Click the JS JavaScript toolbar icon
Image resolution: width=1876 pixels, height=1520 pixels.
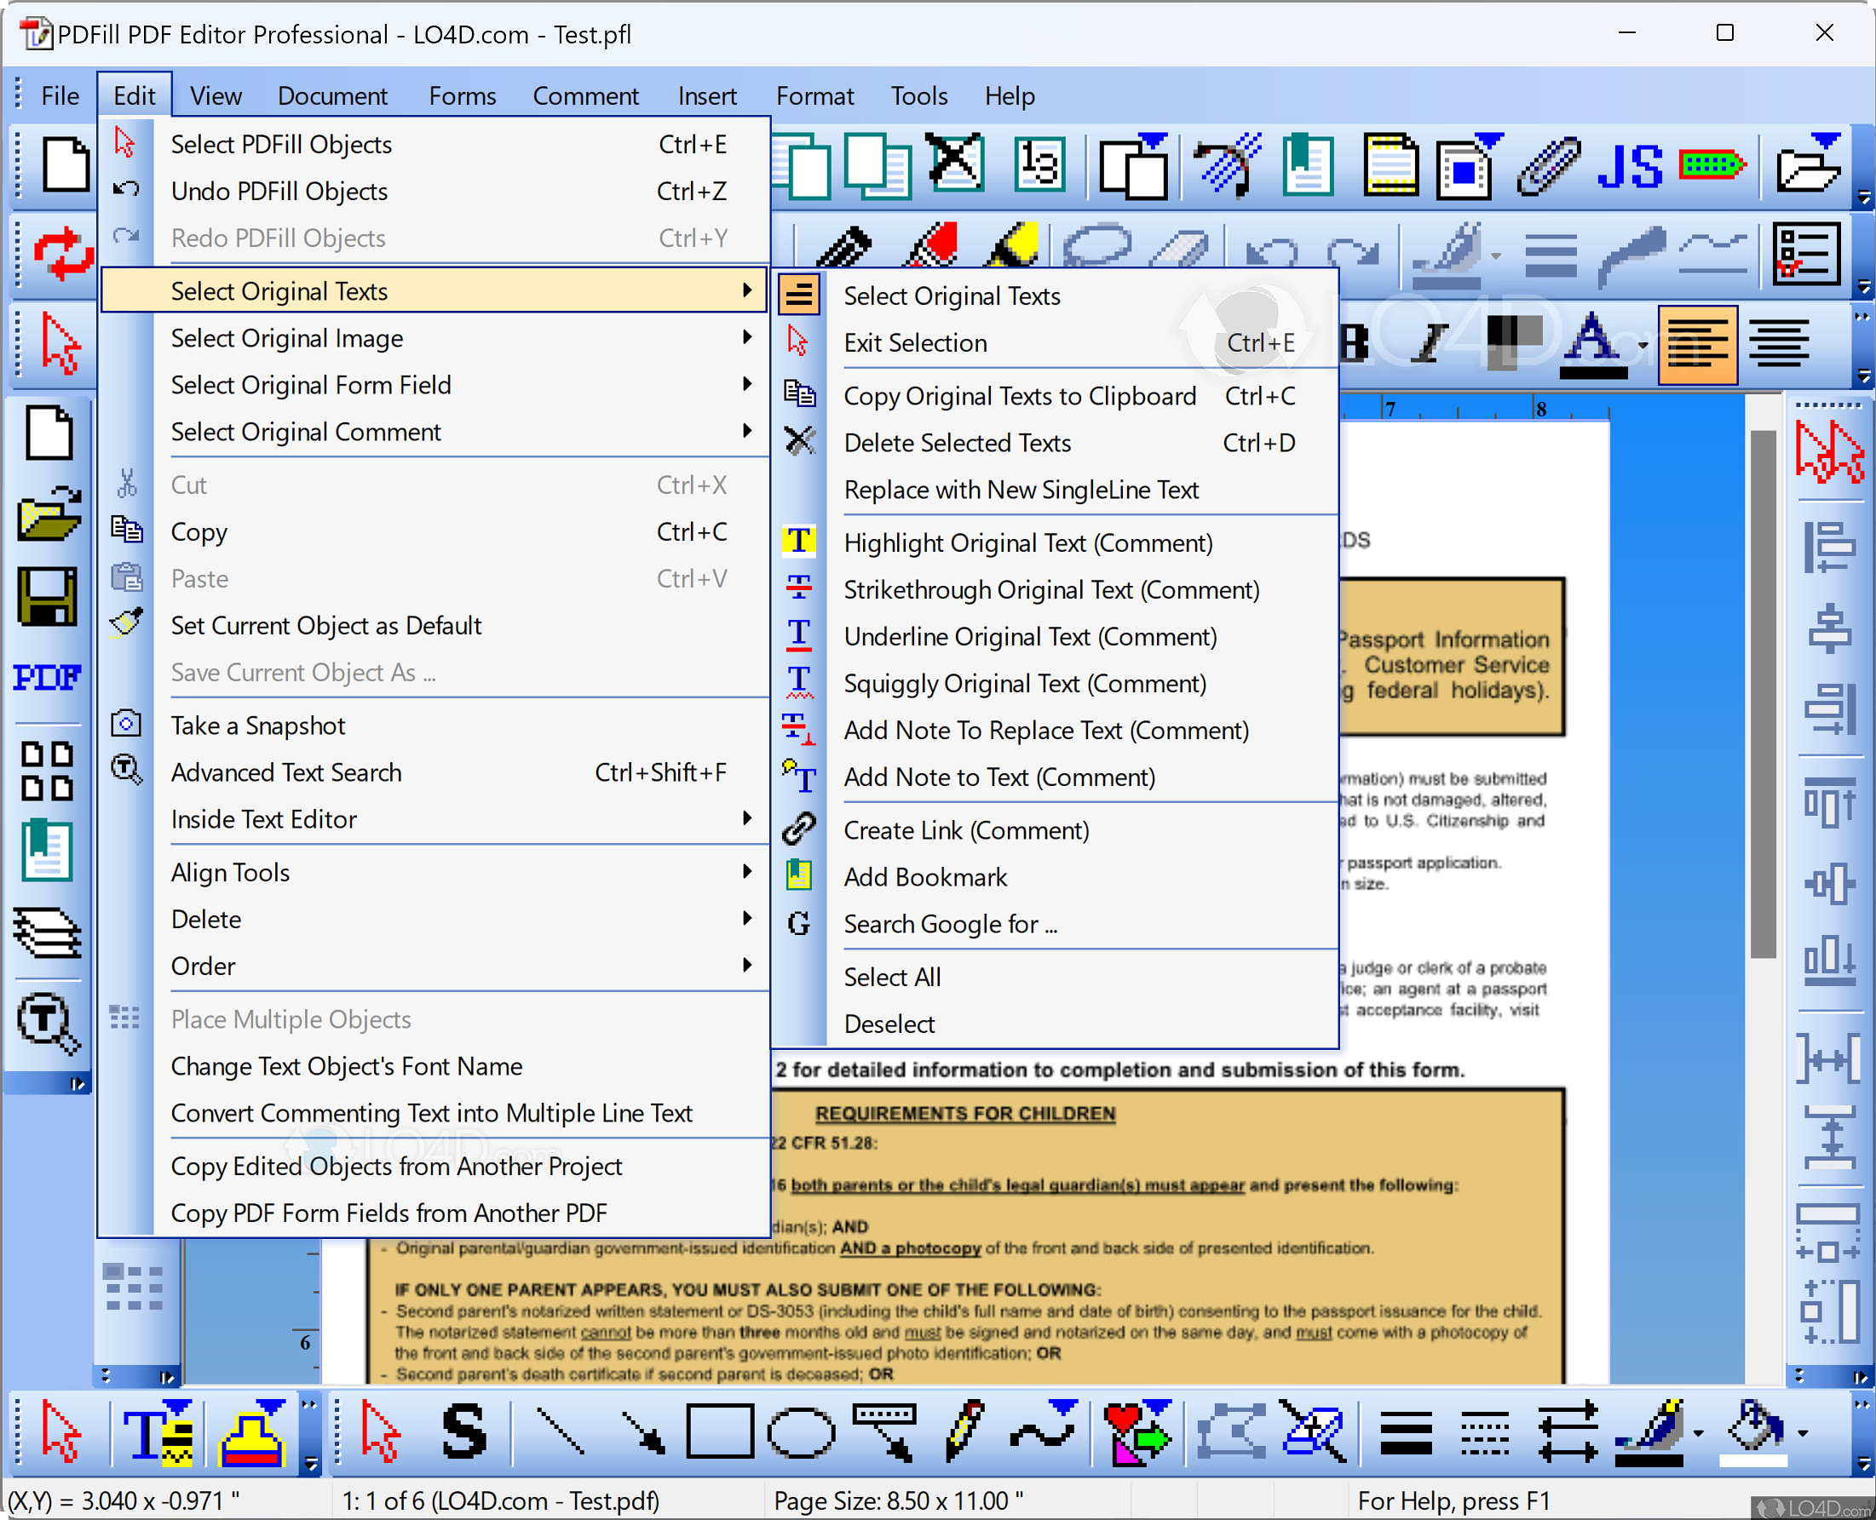1629,166
